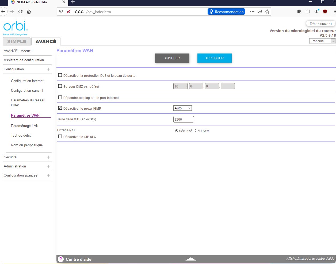Open the Auto dropdown beside IGMP proxy
This screenshot has width=336, height=264.
click(x=182, y=108)
